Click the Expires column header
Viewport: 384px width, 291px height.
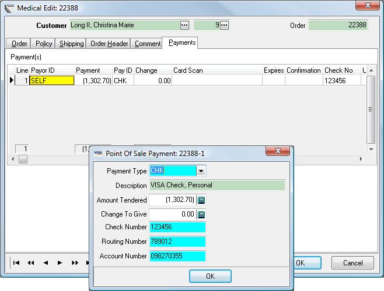coord(274,70)
